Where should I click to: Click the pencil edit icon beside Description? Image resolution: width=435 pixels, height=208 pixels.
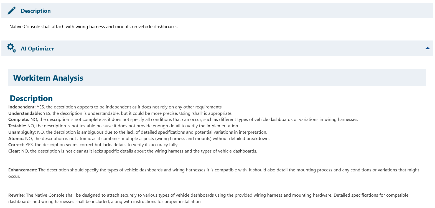click(12, 11)
